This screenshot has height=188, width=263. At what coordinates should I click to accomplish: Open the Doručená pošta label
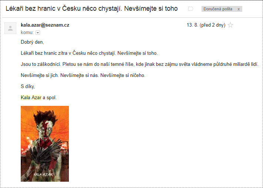[218, 9]
